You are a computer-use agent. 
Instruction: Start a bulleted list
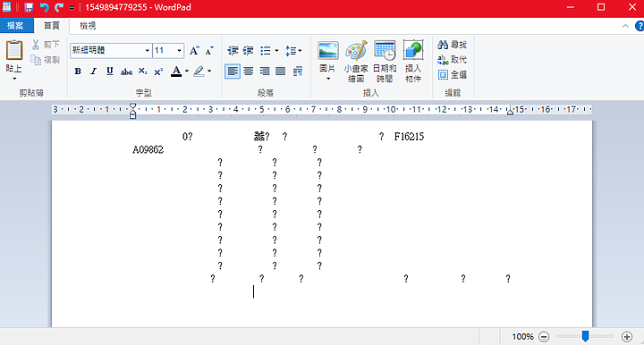(266, 50)
